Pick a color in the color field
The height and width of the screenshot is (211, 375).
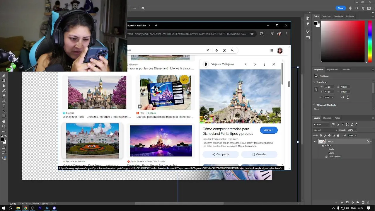pyautogui.click(x=343, y=41)
